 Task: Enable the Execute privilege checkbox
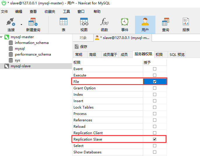[x=155, y=75]
